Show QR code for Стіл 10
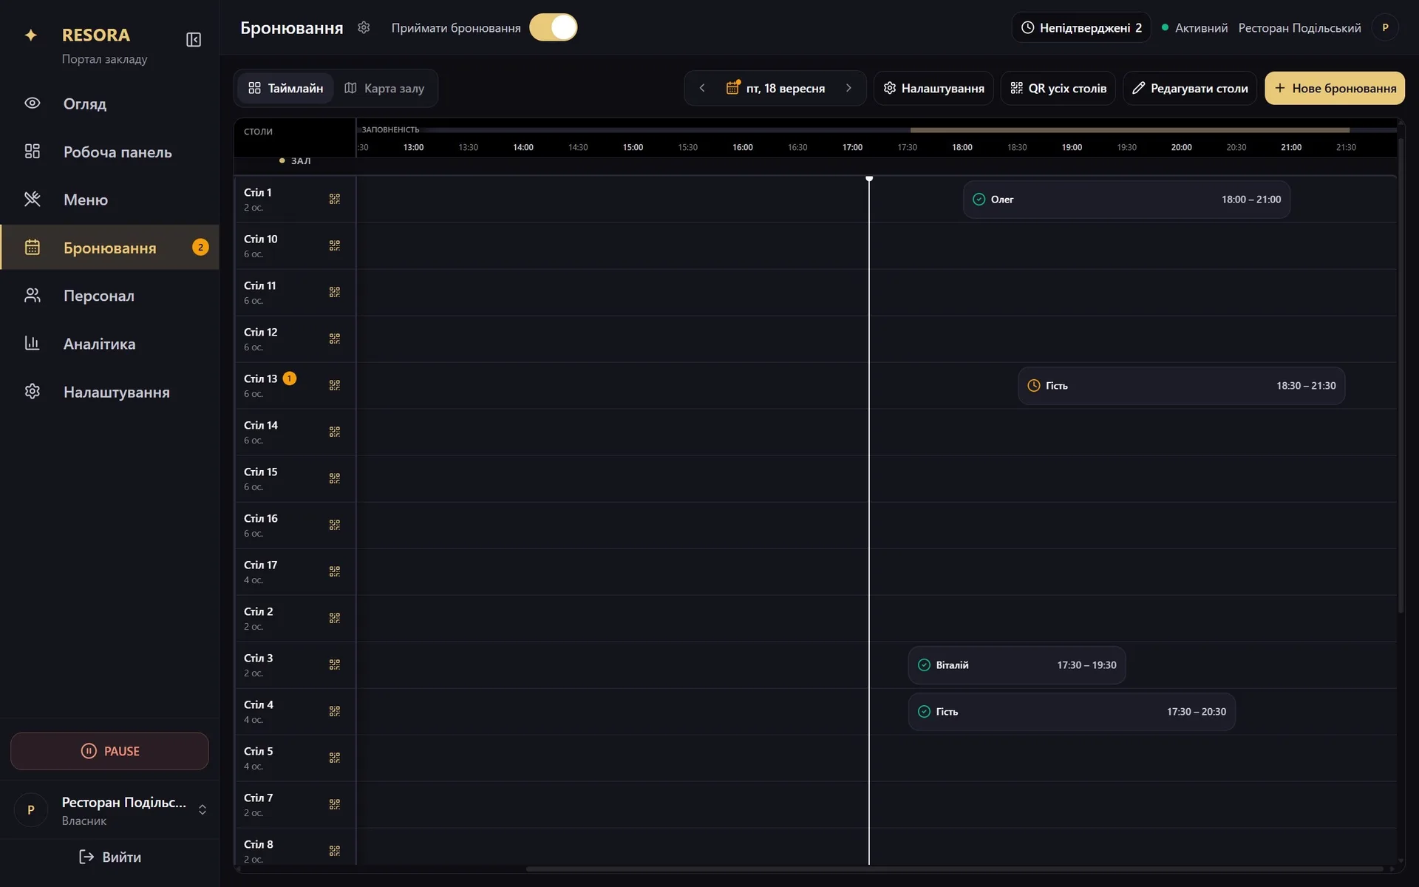The width and height of the screenshot is (1419, 887). coord(335,245)
